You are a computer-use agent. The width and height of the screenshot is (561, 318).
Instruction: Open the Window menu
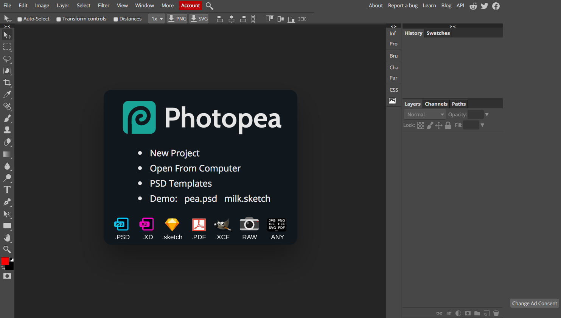click(x=145, y=6)
